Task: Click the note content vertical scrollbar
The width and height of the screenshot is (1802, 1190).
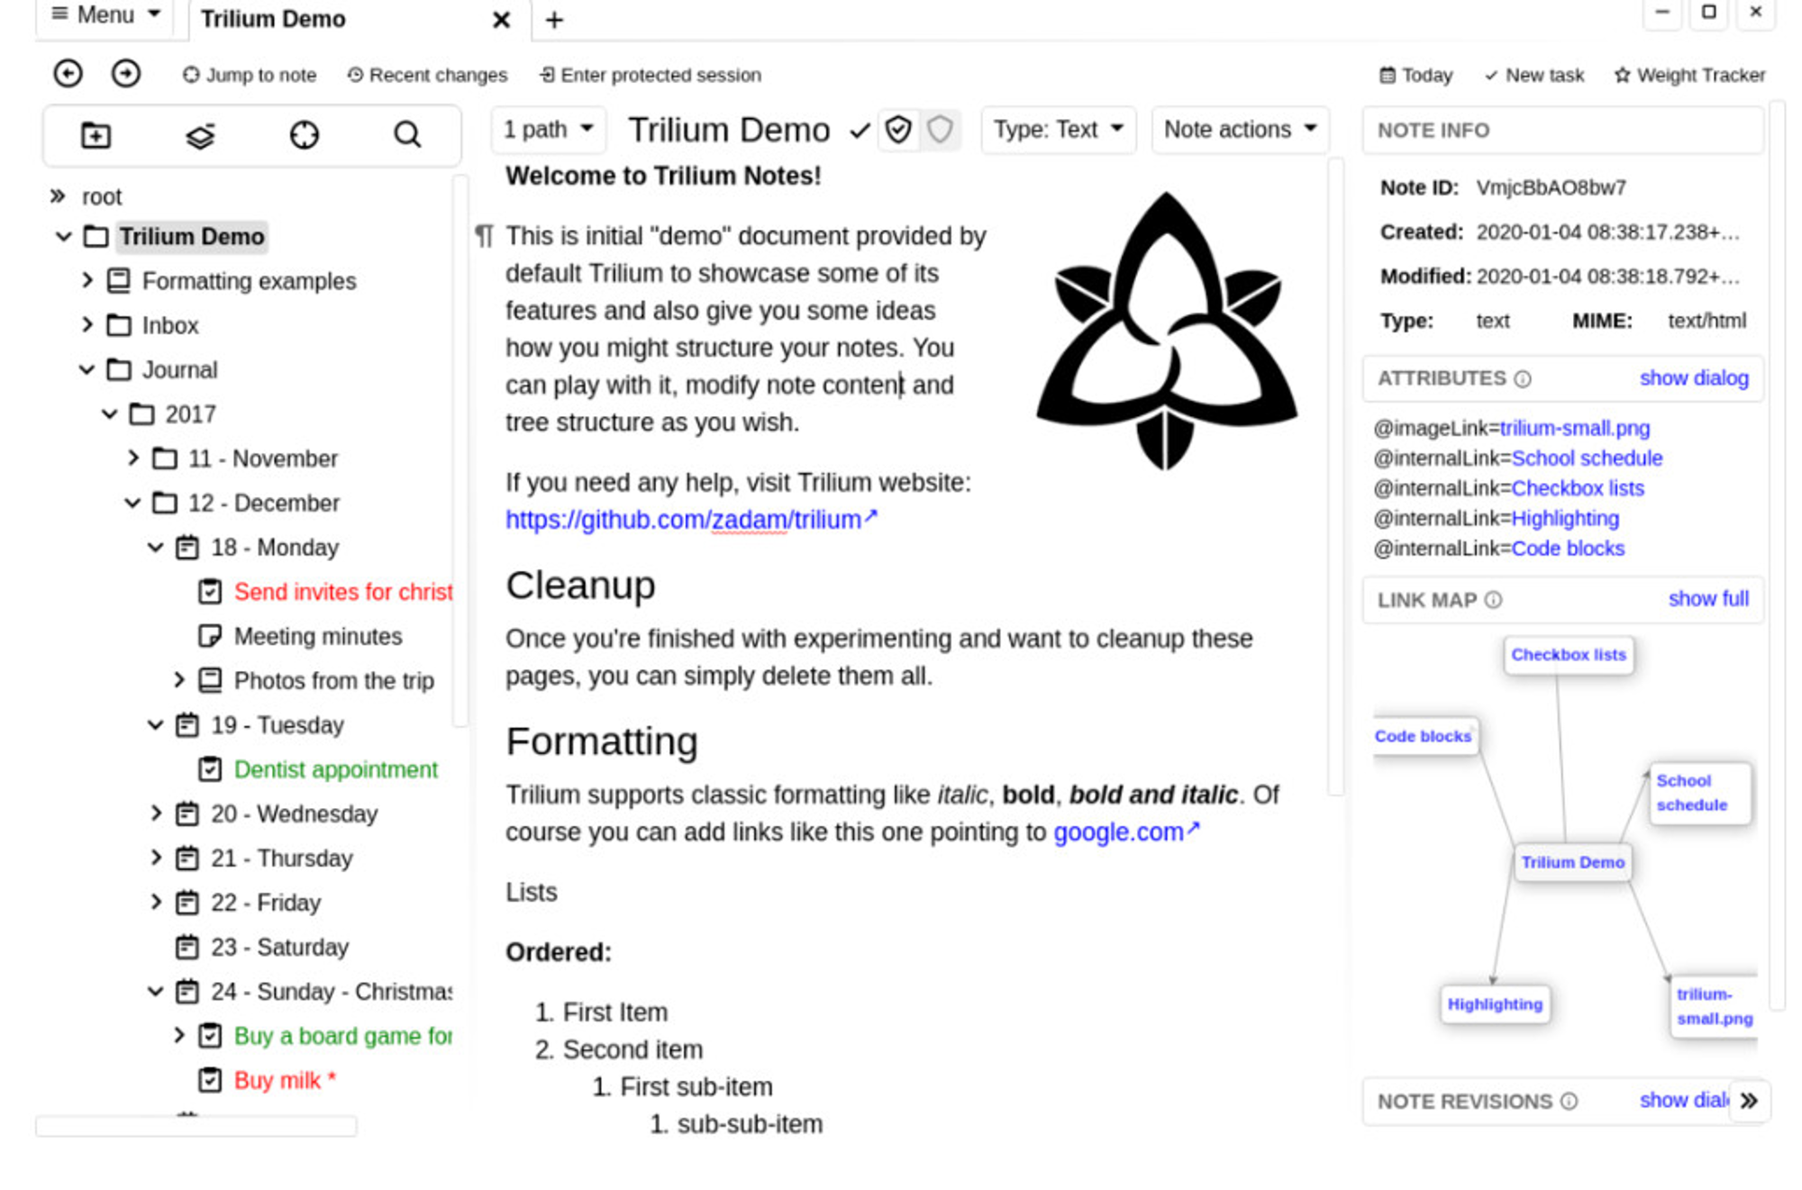Action: pyautogui.click(x=1336, y=477)
